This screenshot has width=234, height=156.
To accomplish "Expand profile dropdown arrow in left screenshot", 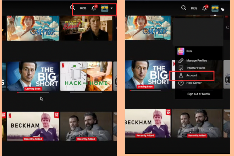I will (x=112, y=8).
